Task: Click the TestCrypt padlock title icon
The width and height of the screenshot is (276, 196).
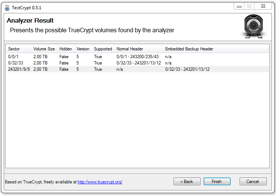Action: tap(7, 8)
